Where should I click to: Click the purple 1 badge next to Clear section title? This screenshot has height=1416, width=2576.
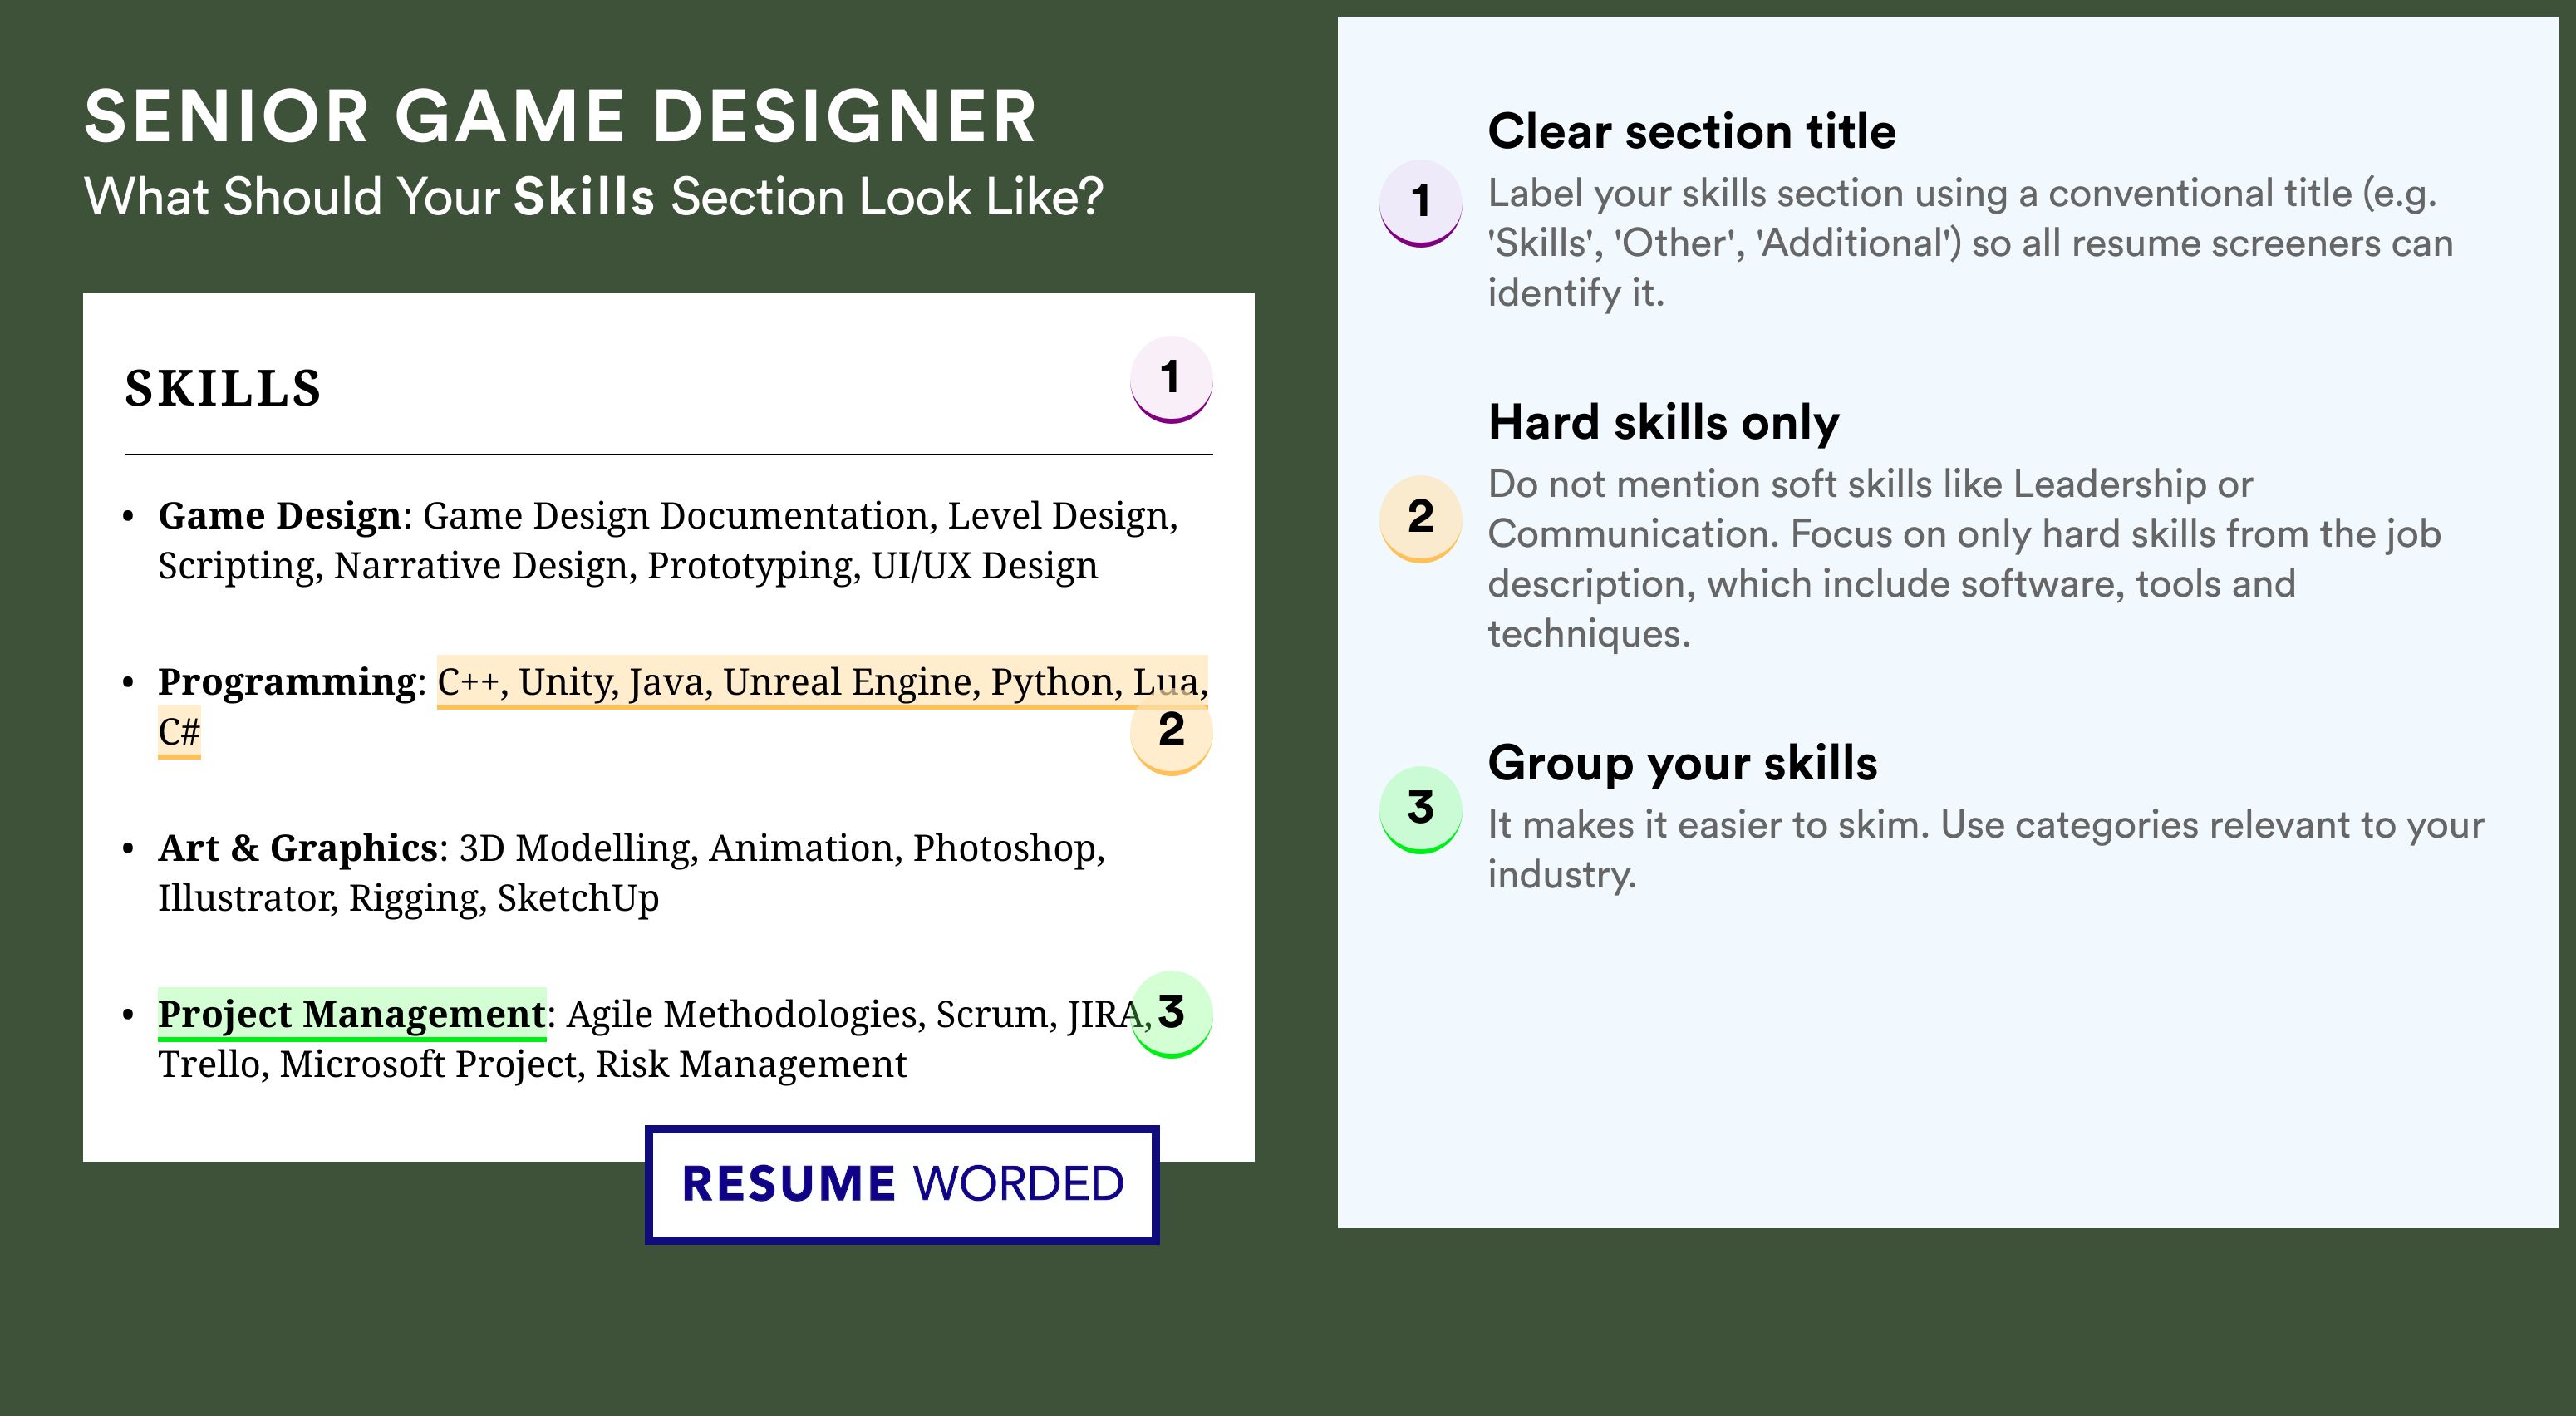coord(1421,203)
